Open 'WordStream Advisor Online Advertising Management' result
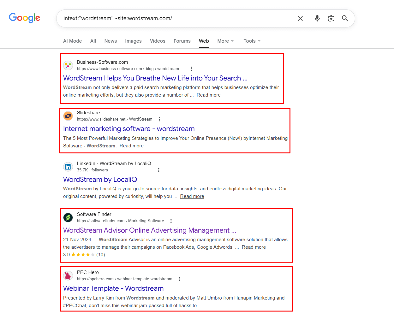This screenshot has width=394, height=315. (x=150, y=230)
